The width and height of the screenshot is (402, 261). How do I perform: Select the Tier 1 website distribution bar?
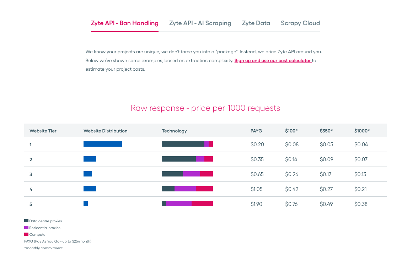click(x=103, y=144)
